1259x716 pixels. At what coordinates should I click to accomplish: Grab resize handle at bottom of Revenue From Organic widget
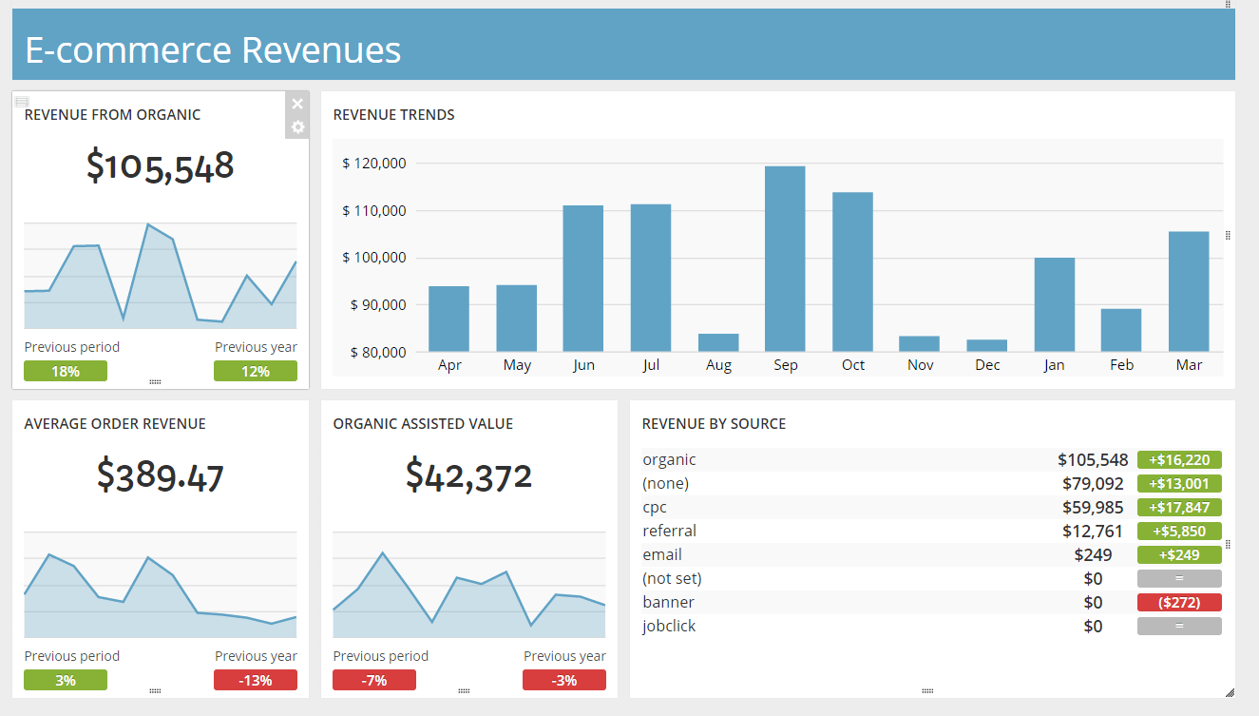tap(155, 381)
